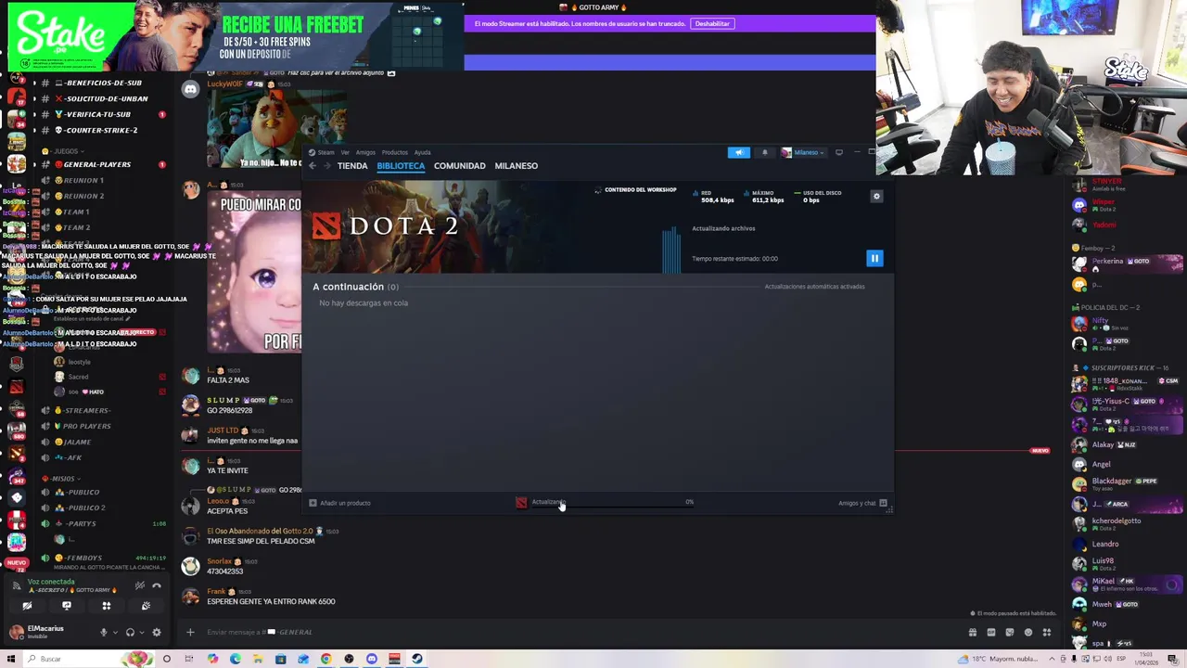Open Steam announcements megaphone button
The height and width of the screenshot is (668, 1187).
click(x=739, y=152)
